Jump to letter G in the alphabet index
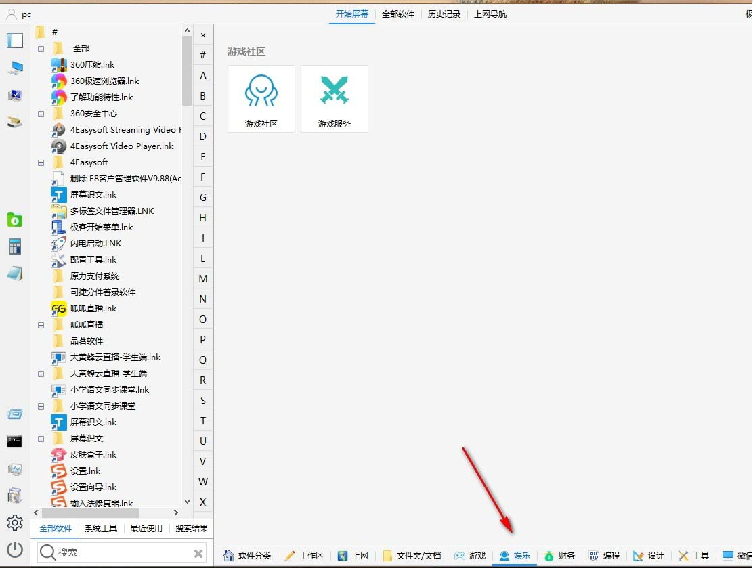Viewport: 753px width, 568px height. click(x=203, y=197)
